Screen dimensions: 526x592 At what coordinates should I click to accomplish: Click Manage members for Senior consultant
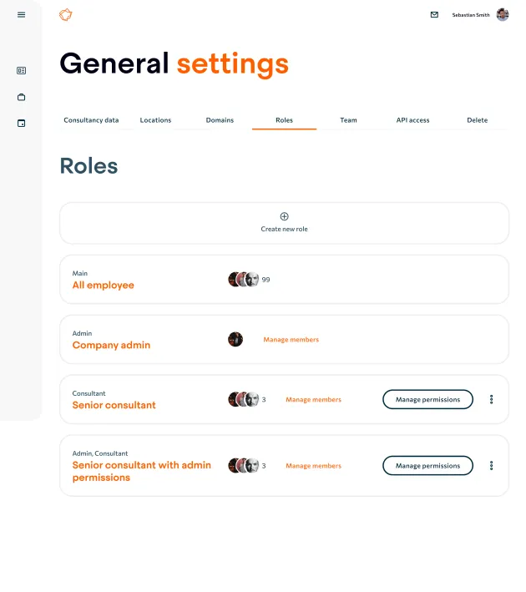pos(313,399)
